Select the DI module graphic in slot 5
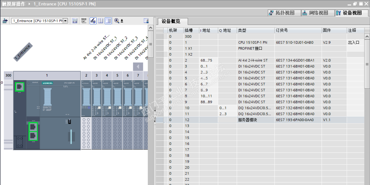370x185 pixels. click(117, 115)
